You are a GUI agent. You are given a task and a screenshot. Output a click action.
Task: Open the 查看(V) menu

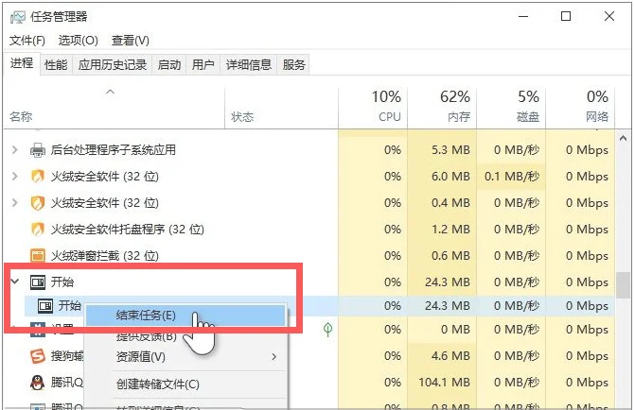point(131,41)
